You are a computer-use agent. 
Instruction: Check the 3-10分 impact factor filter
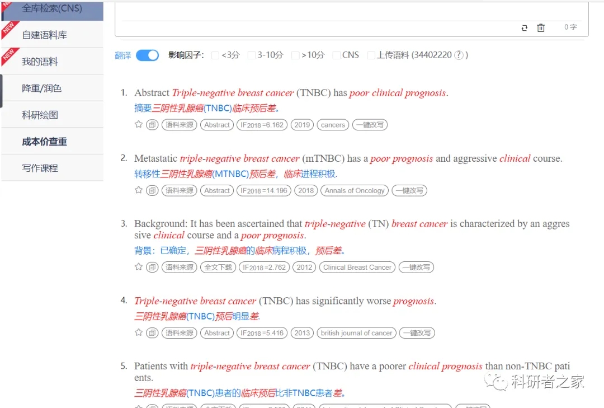(x=252, y=55)
